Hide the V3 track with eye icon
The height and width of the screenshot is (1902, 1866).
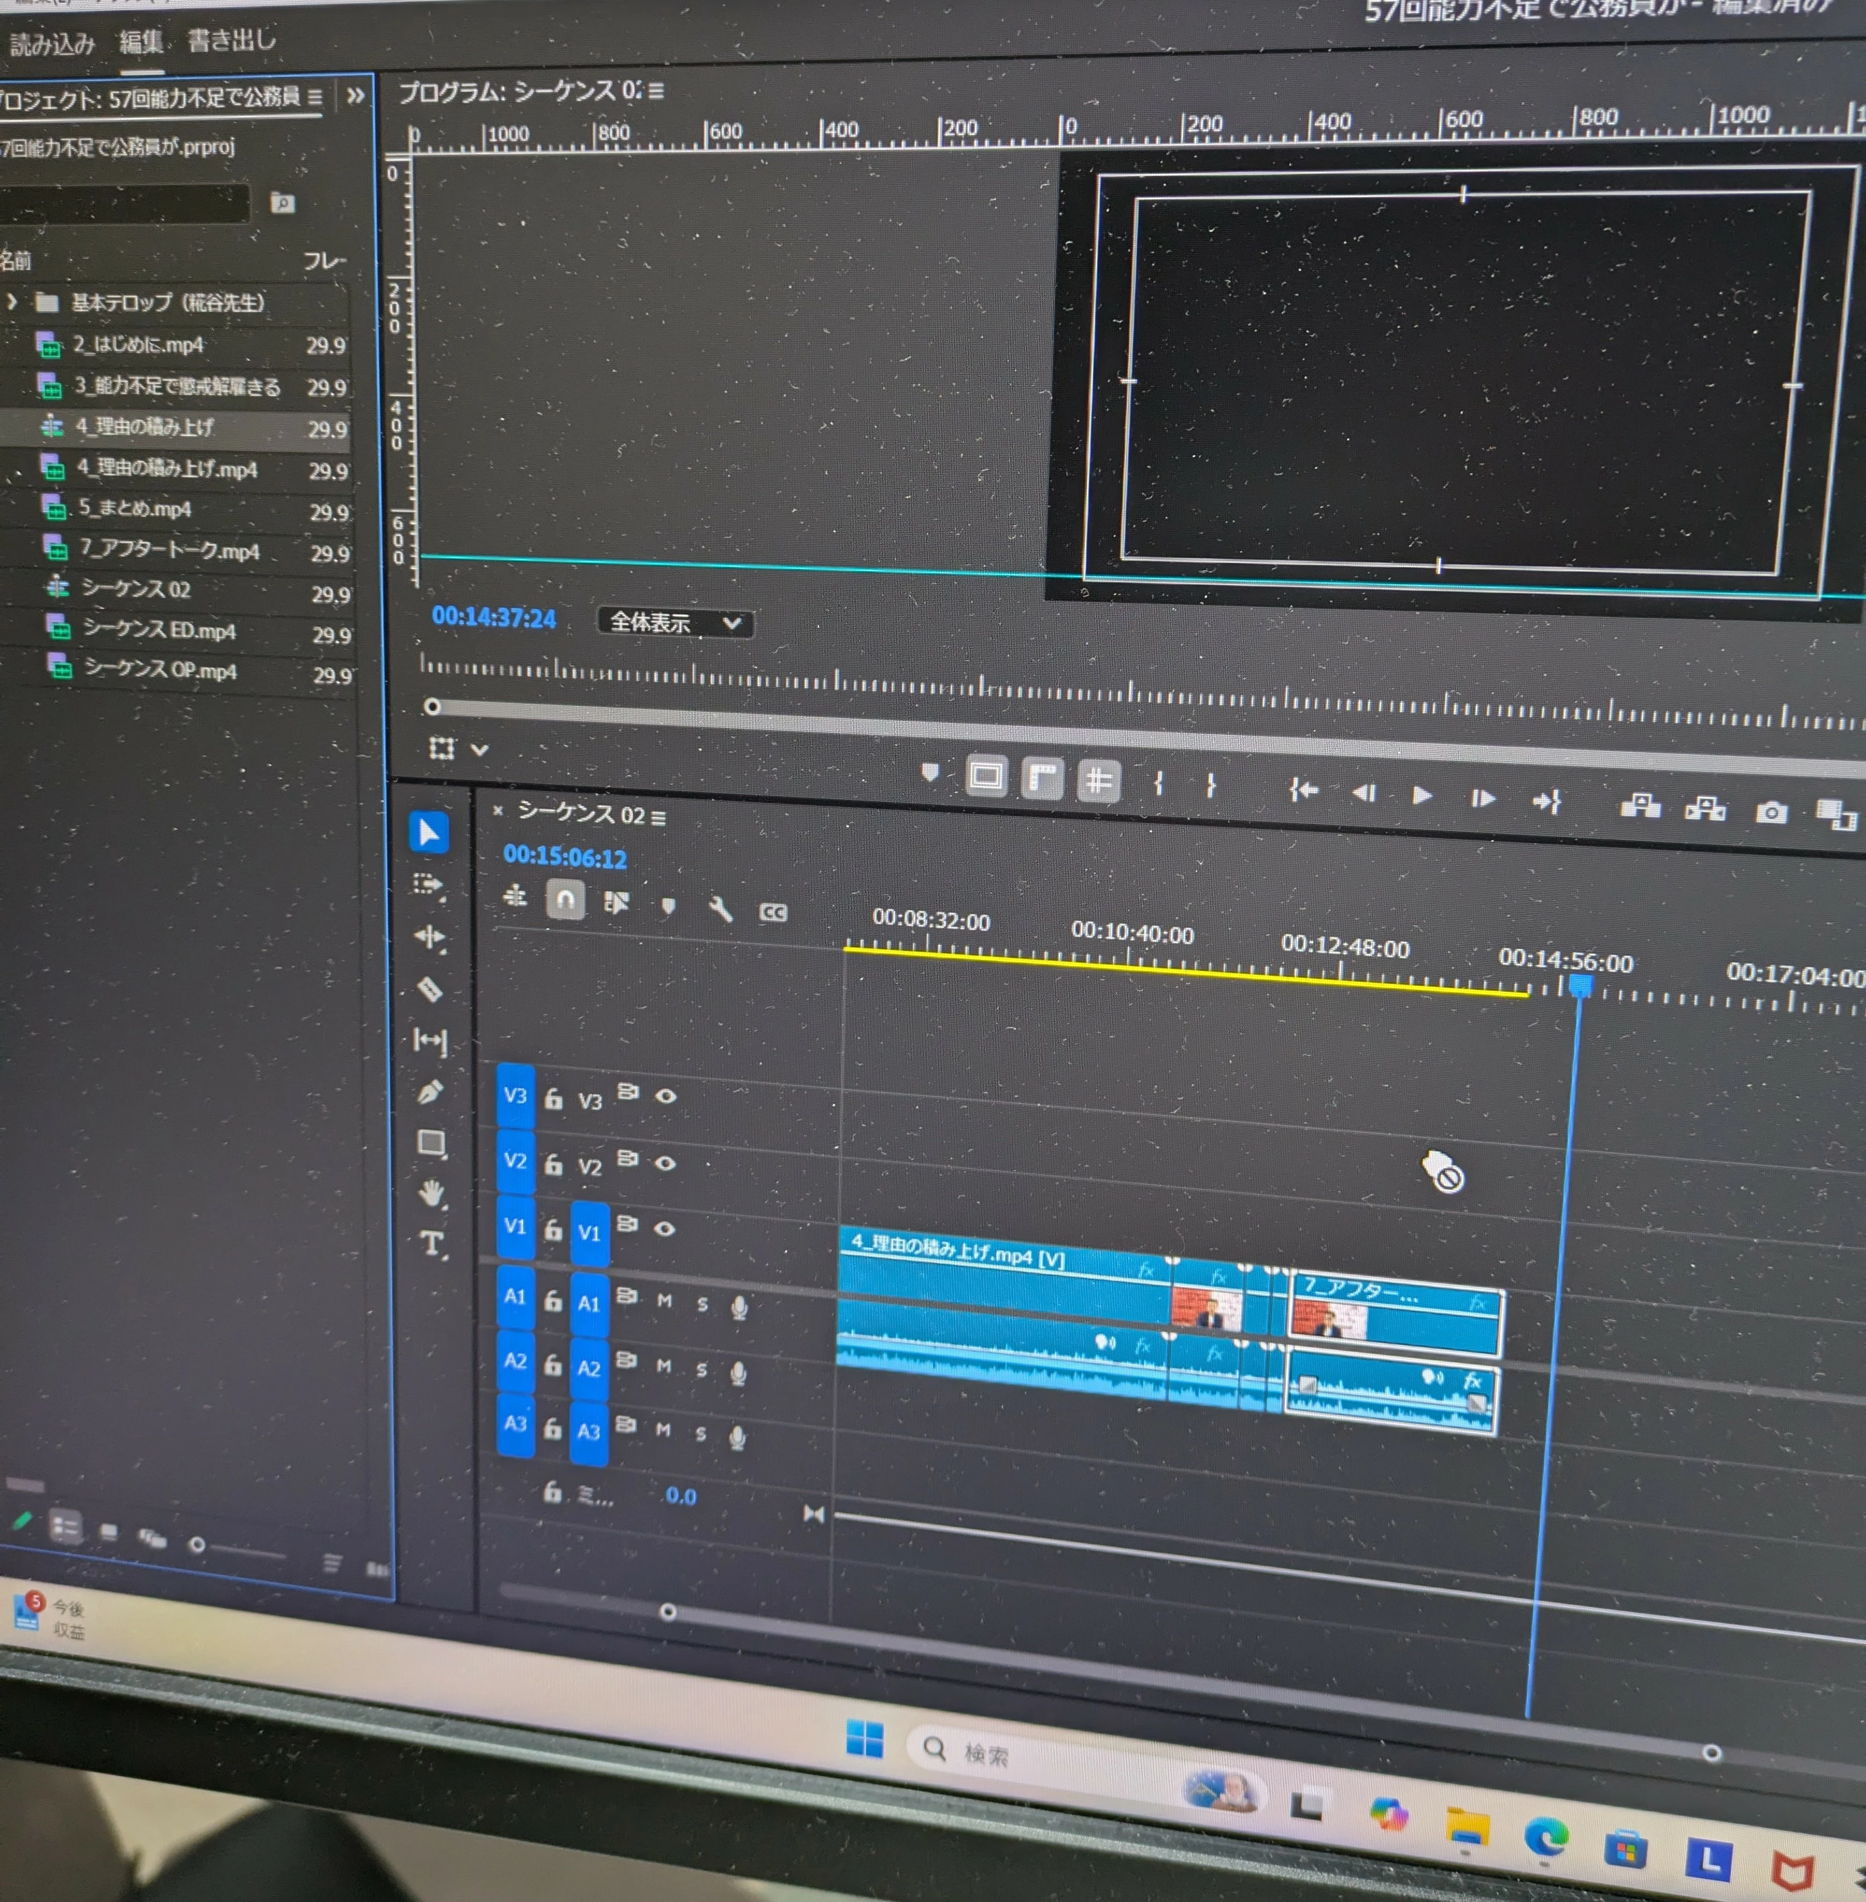(x=665, y=1095)
